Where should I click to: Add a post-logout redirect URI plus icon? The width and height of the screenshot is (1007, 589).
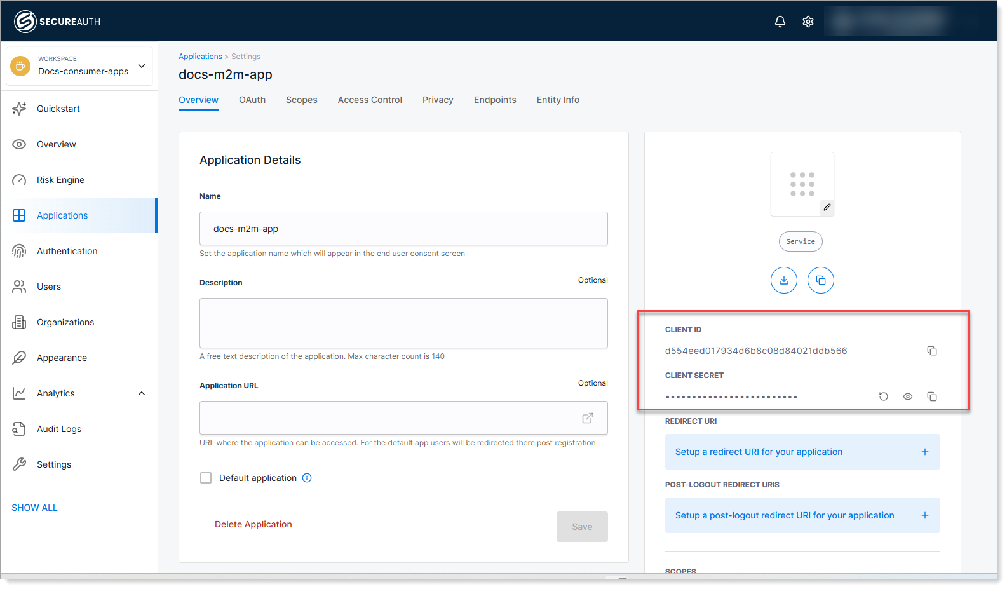925,515
